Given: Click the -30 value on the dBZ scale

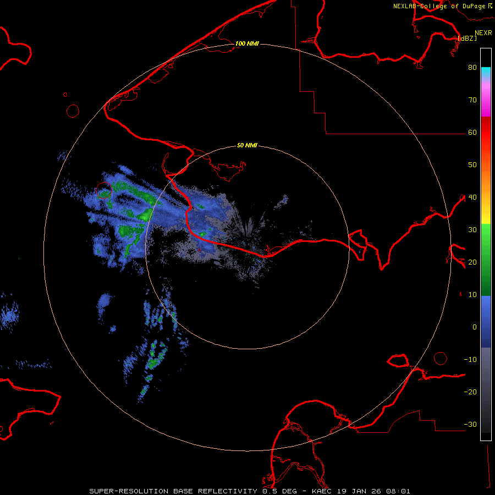Looking at the screenshot, I should [x=470, y=424].
